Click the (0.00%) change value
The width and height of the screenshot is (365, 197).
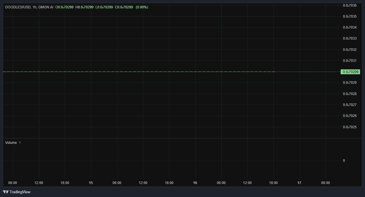pos(142,7)
